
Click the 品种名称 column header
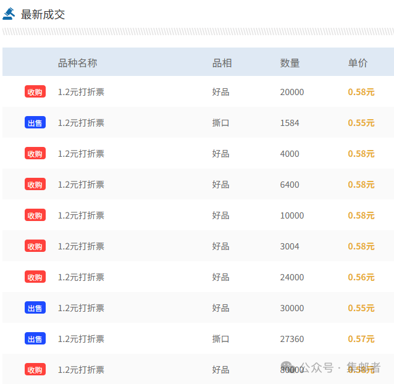click(x=77, y=63)
